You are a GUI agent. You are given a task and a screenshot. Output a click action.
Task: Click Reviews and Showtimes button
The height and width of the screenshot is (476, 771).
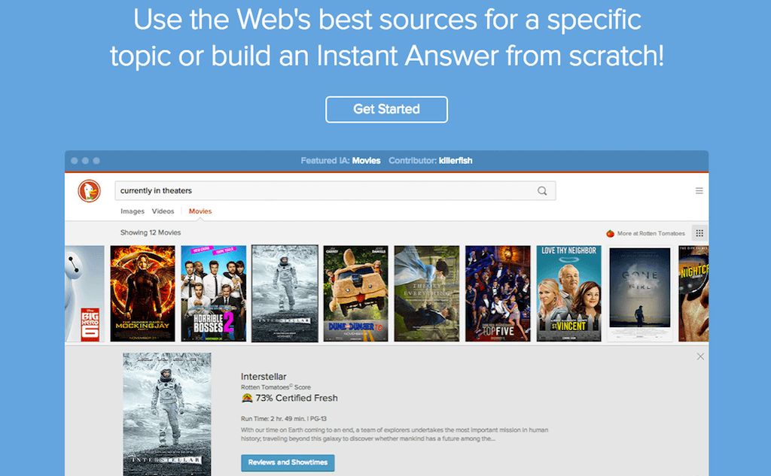pyautogui.click(x=288, y=462)
